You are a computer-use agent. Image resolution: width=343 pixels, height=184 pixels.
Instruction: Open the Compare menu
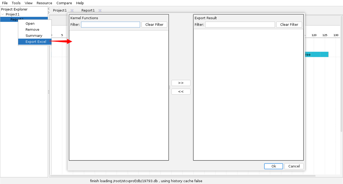point(64,3)
